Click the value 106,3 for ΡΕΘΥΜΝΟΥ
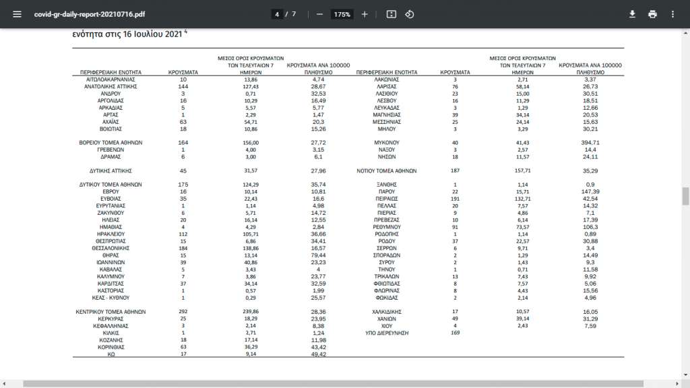This screenshot has width=690, height=388. 590,227
